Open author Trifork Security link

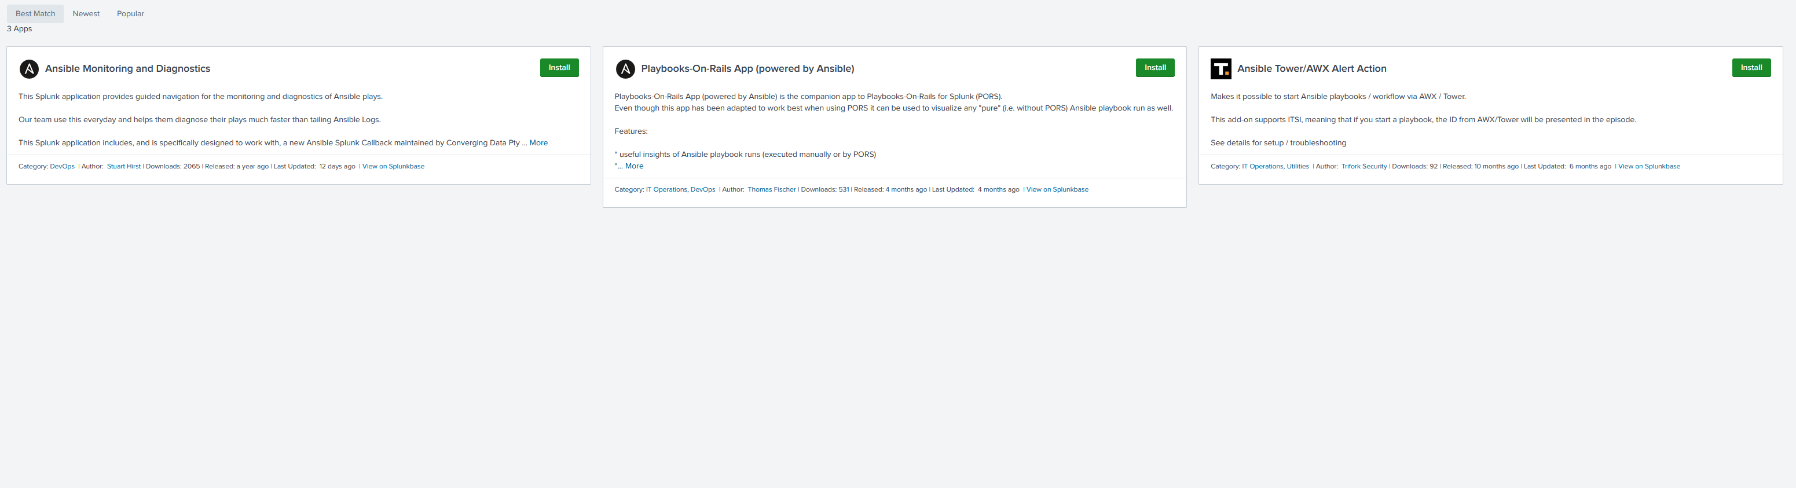tap(1364, 167)
